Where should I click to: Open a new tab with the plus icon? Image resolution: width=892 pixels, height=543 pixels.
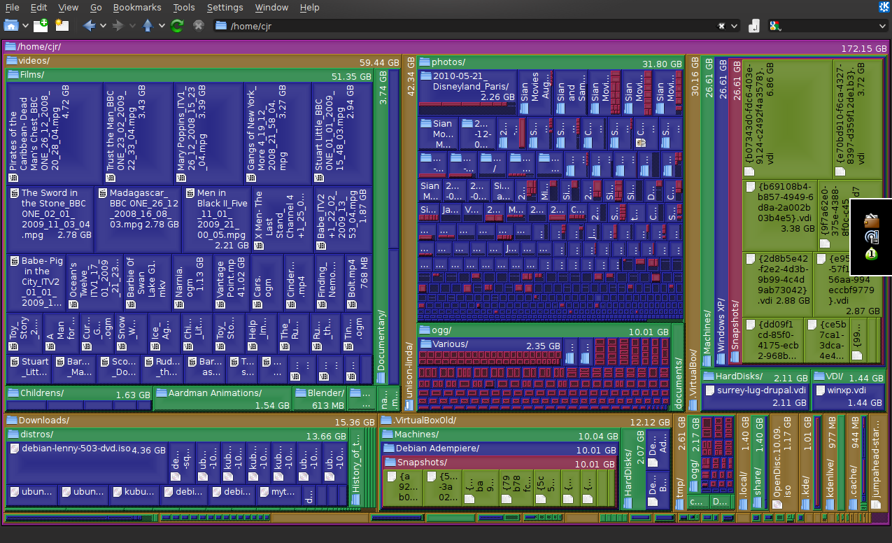click(41, 26)
